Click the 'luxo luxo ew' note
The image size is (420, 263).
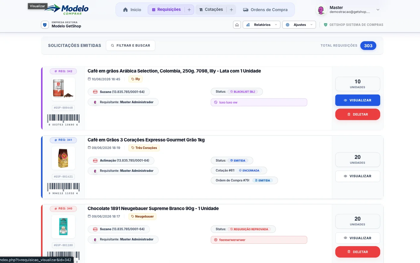pos(259,102)
